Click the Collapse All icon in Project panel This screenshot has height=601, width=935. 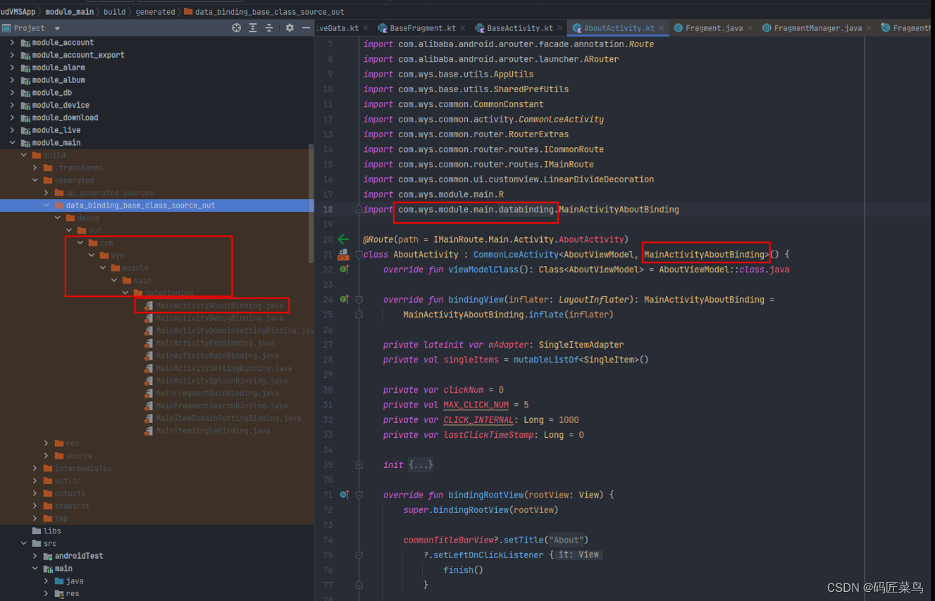[269, 28]
